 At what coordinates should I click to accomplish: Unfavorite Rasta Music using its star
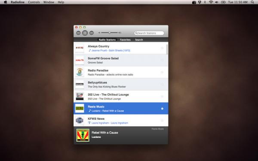coord(162,109)
